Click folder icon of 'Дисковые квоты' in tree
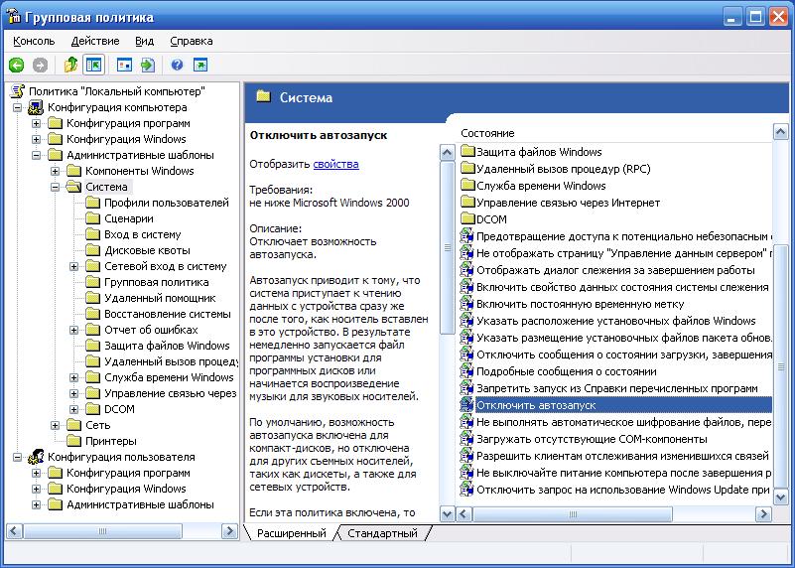This screenshot has height=568, width=795. pyautogui.click(x=92, y=250)
